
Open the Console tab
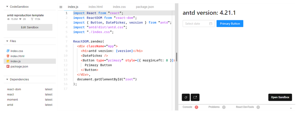[187, 107]
